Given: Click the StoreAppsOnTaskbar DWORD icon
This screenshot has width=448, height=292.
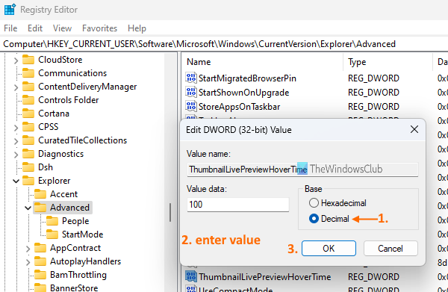Looking at the screenshot, I should pyautogui.click(x=191, y=106).
